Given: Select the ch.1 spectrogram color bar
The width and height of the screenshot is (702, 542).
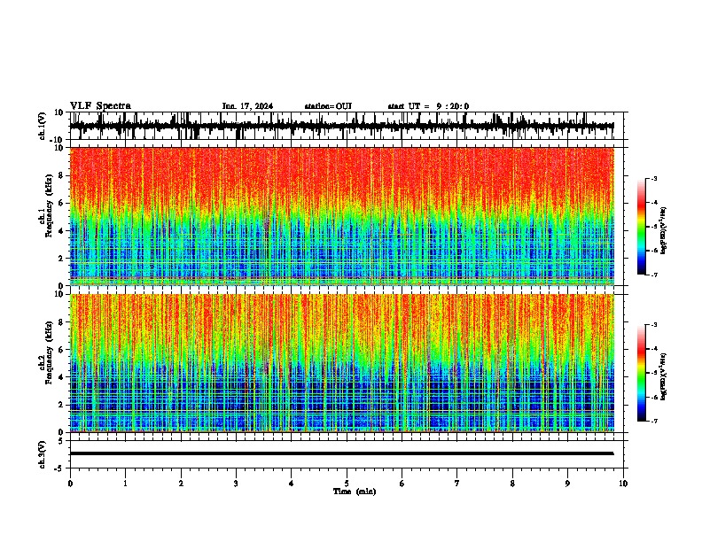Looking at the screenshot, I should 641,227.
